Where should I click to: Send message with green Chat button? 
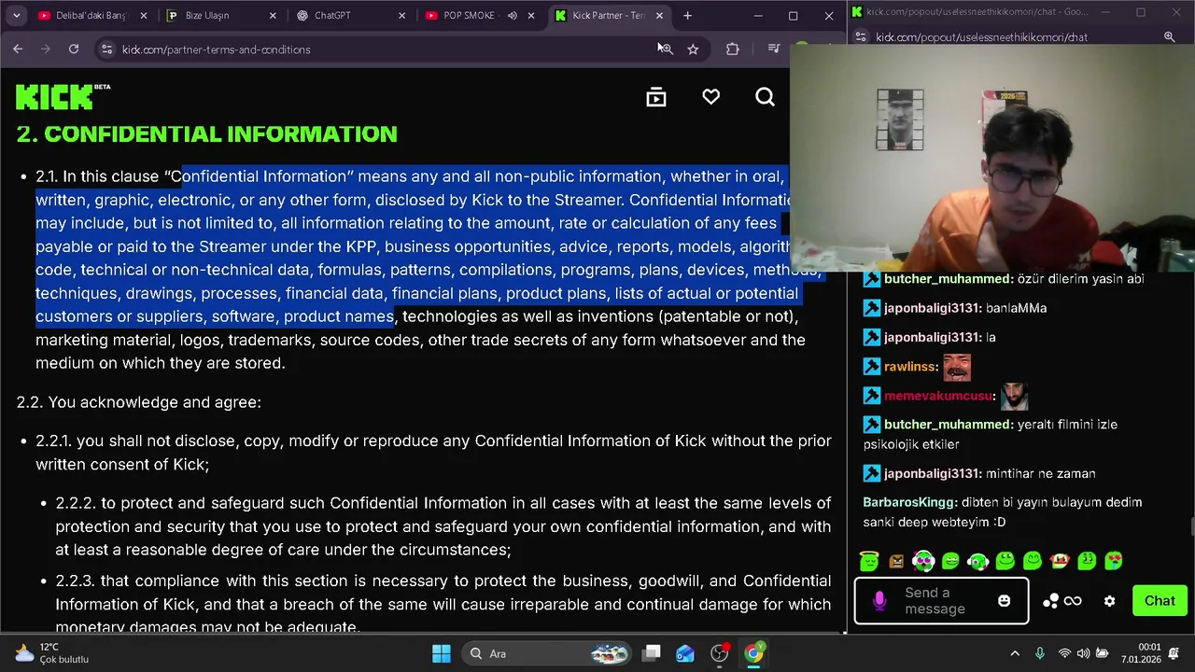(x=1160, y=601)
